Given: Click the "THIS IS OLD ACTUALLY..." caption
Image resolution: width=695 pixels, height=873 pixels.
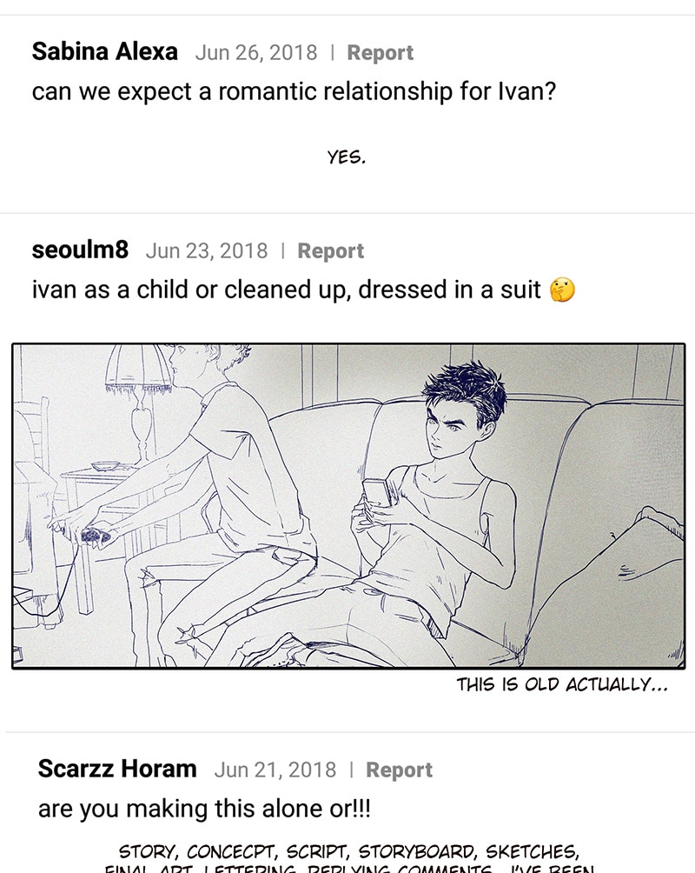Looking at the screenshot, I should 562,685.
